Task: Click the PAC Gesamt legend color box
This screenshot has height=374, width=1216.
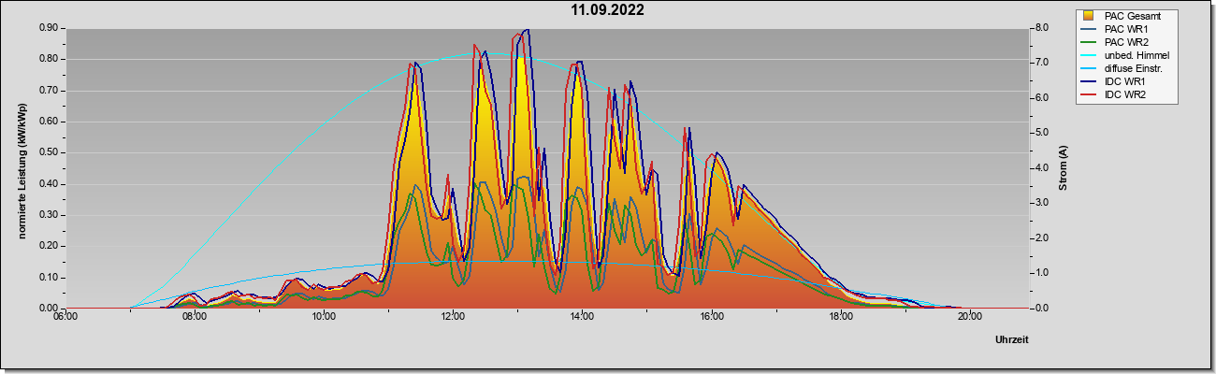Action: click(1088, 16)
